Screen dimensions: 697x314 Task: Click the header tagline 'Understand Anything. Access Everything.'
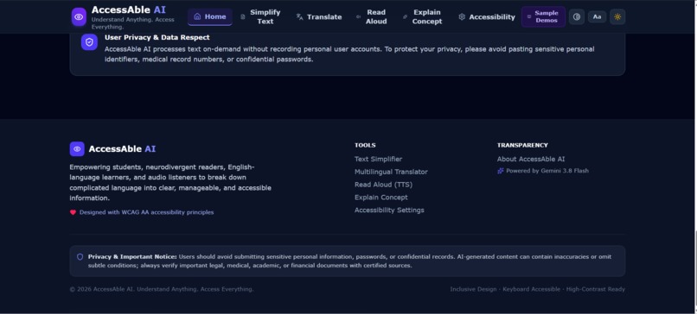pos(133,23)
